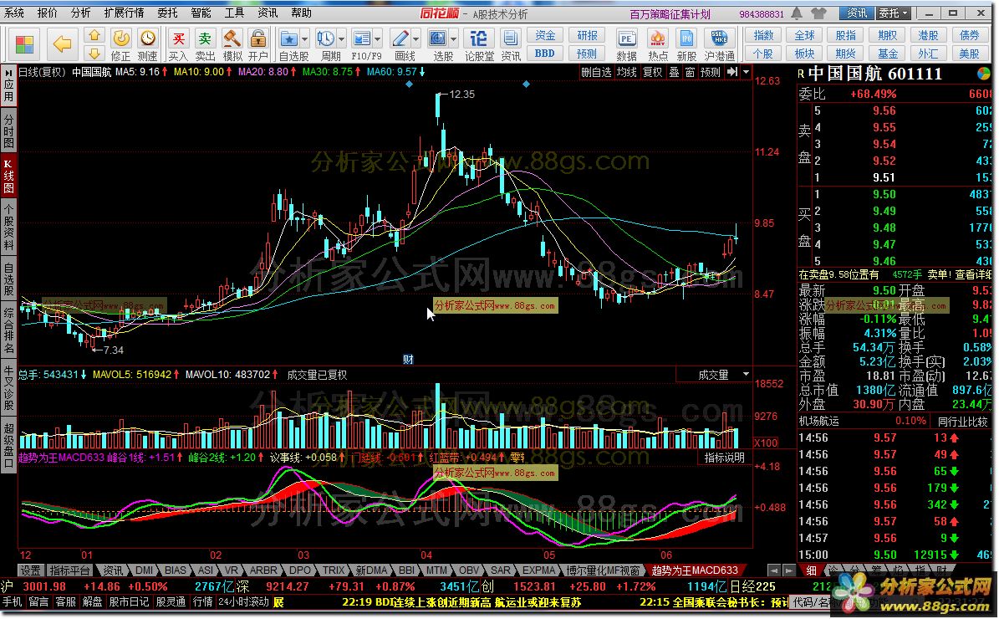The height and width of the screenshot is (619, 999).
Task: Click the T-shirt skin icon
Action: tap(818, 13)
